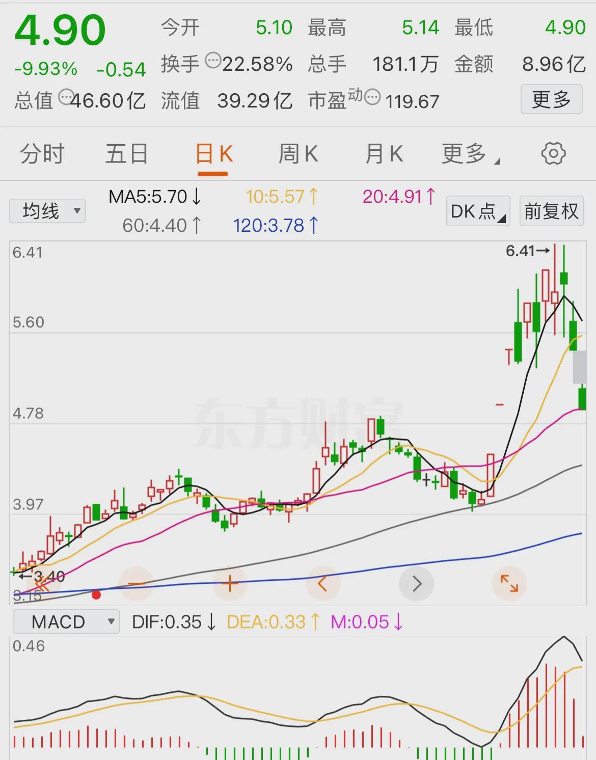Tap the DEA:0.33 reading
This screenshot has width=596, height=760.
coord(274,622)
